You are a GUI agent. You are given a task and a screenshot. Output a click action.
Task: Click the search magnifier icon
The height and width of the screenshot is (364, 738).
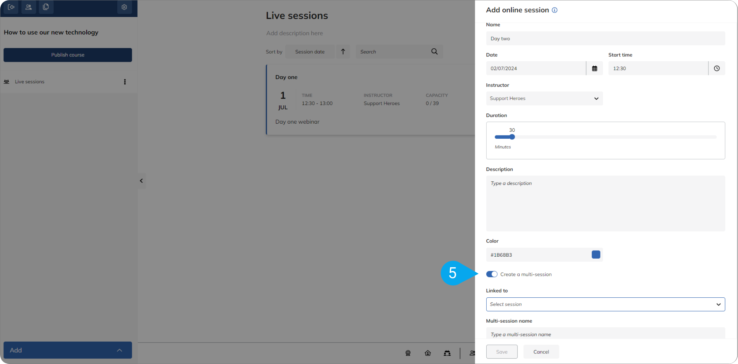click(434, 51)
